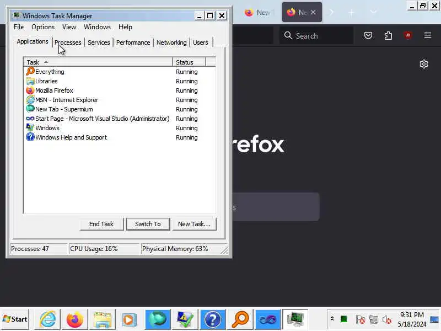The width and height of the screenshot is (441, 331).
Task: Click Firefox Pocket save icon
Action: tap(368, 35)
